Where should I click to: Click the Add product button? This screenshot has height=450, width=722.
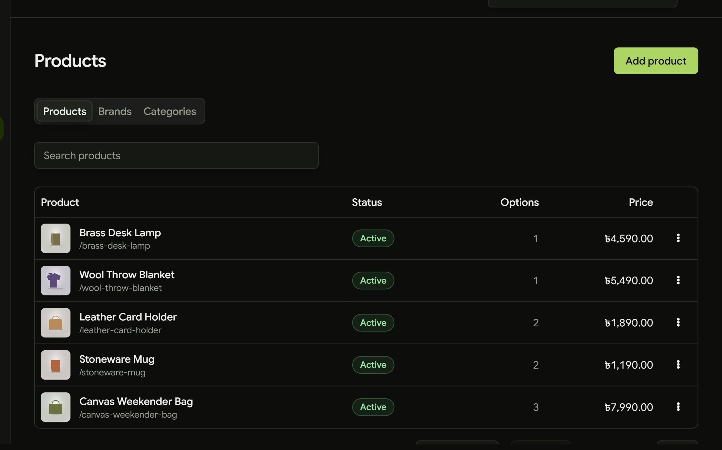coord(656,61)
